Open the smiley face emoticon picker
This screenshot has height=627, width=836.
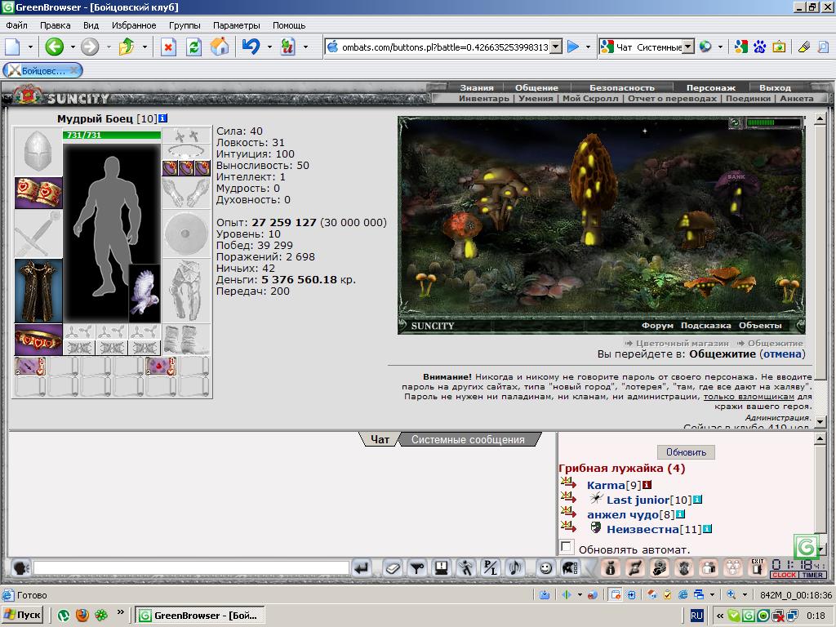pyautogui.click(x=545, y=568)
